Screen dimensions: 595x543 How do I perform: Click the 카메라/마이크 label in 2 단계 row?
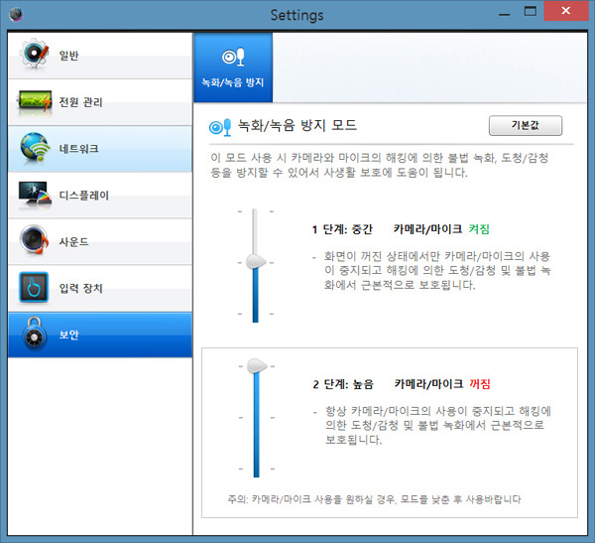pyautogui.click(x=428, y=384)
